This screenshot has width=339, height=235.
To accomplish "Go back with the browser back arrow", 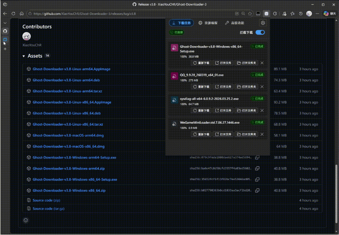I will click(x=5, y=14).
